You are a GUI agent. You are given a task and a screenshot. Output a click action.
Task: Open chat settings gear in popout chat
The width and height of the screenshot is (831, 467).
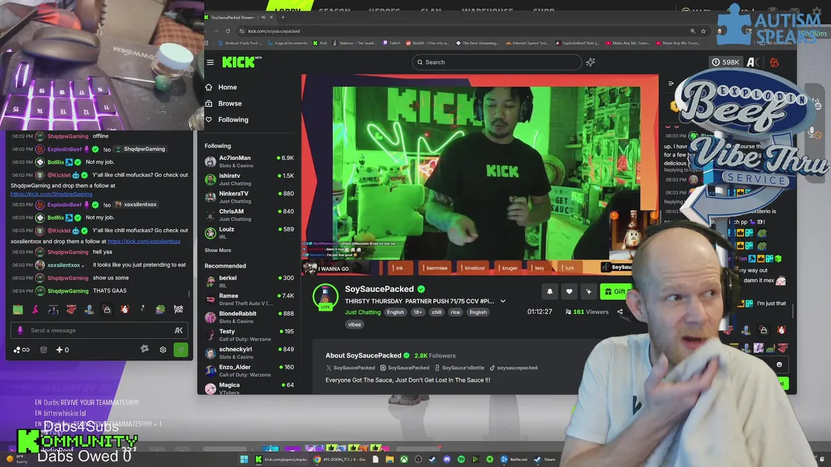(x=163, y=350)
